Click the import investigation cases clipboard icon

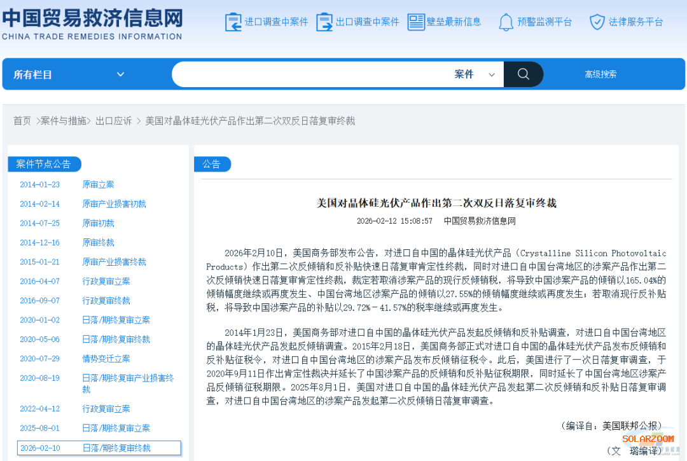[233, 22]
